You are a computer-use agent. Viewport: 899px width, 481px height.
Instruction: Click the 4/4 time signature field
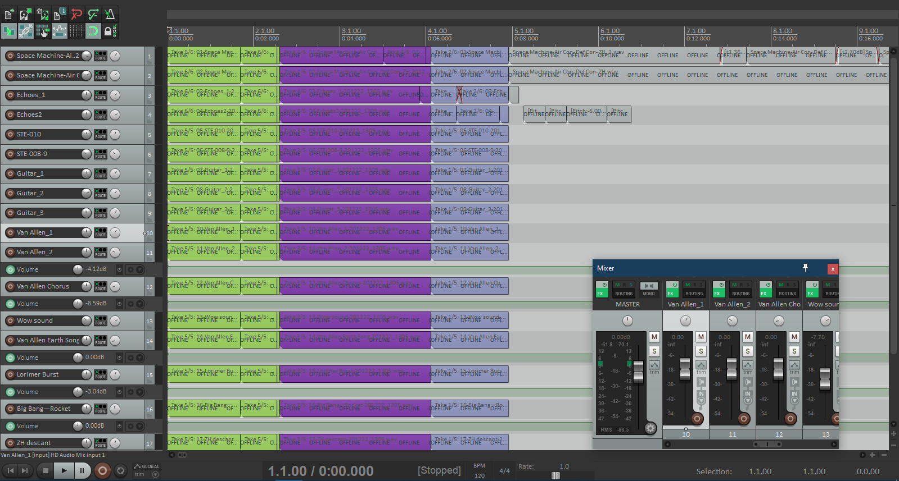[505, 471]
